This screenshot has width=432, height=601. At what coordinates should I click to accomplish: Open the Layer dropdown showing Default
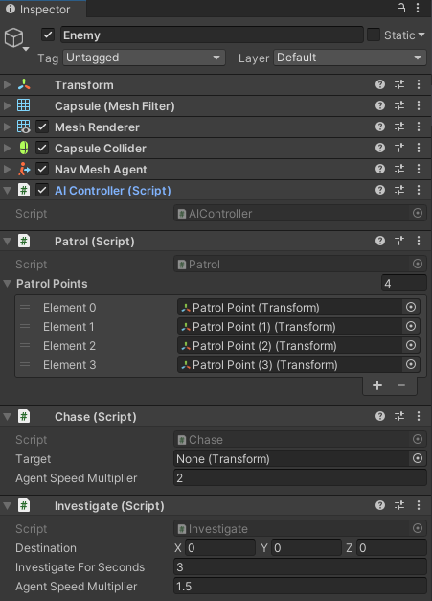350,58
